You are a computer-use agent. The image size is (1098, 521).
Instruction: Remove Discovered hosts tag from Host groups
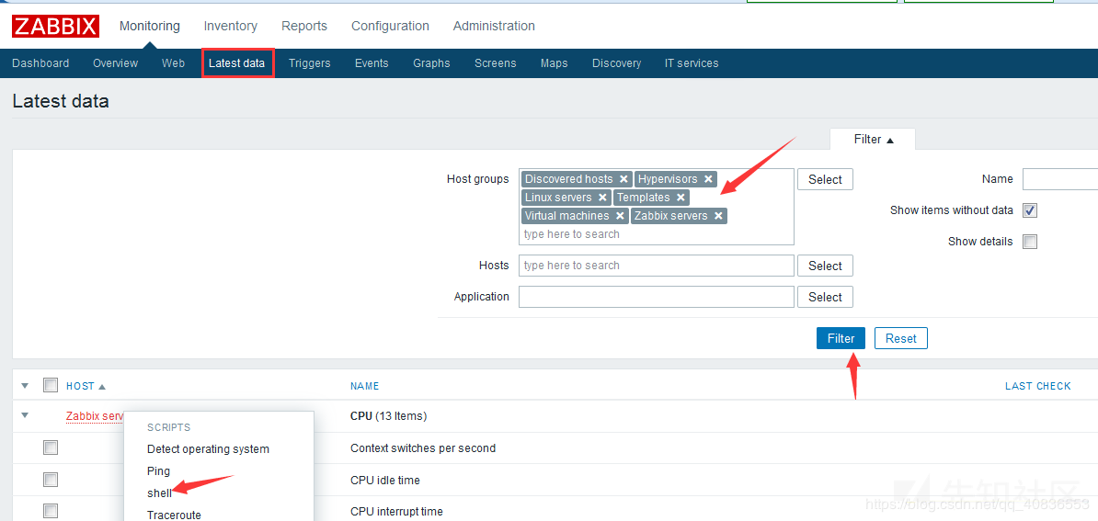(x=623, y=179)
